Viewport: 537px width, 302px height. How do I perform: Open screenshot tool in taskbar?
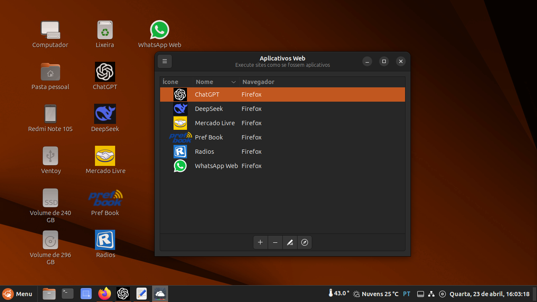pyautogui.click(x=86, y=294)
